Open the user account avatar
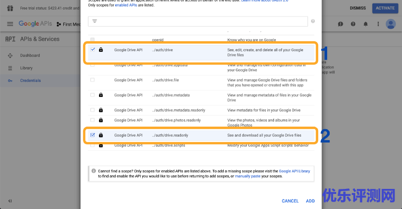402x209 pixels. 391,24
